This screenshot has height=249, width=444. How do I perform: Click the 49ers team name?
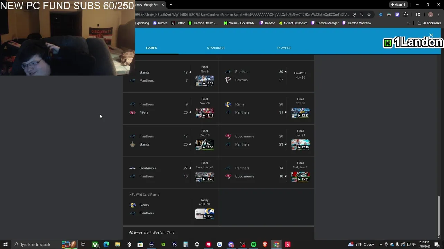(144, 112)
